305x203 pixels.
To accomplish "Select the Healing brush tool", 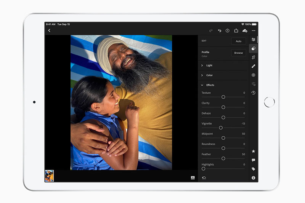I will pyautogui.click(x=254, y=66).
